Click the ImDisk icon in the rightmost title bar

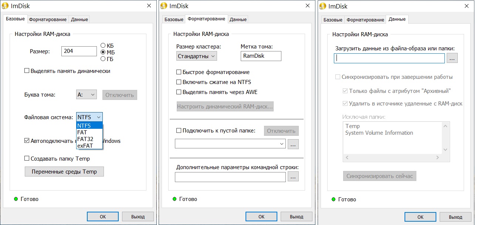323,6
